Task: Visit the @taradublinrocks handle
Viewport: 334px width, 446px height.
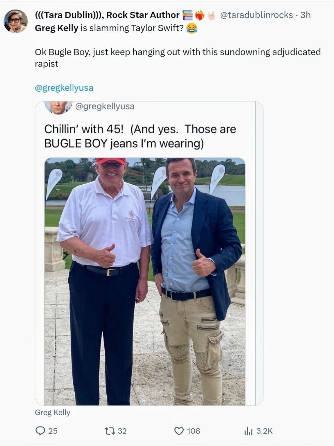Action: [256, 15]
